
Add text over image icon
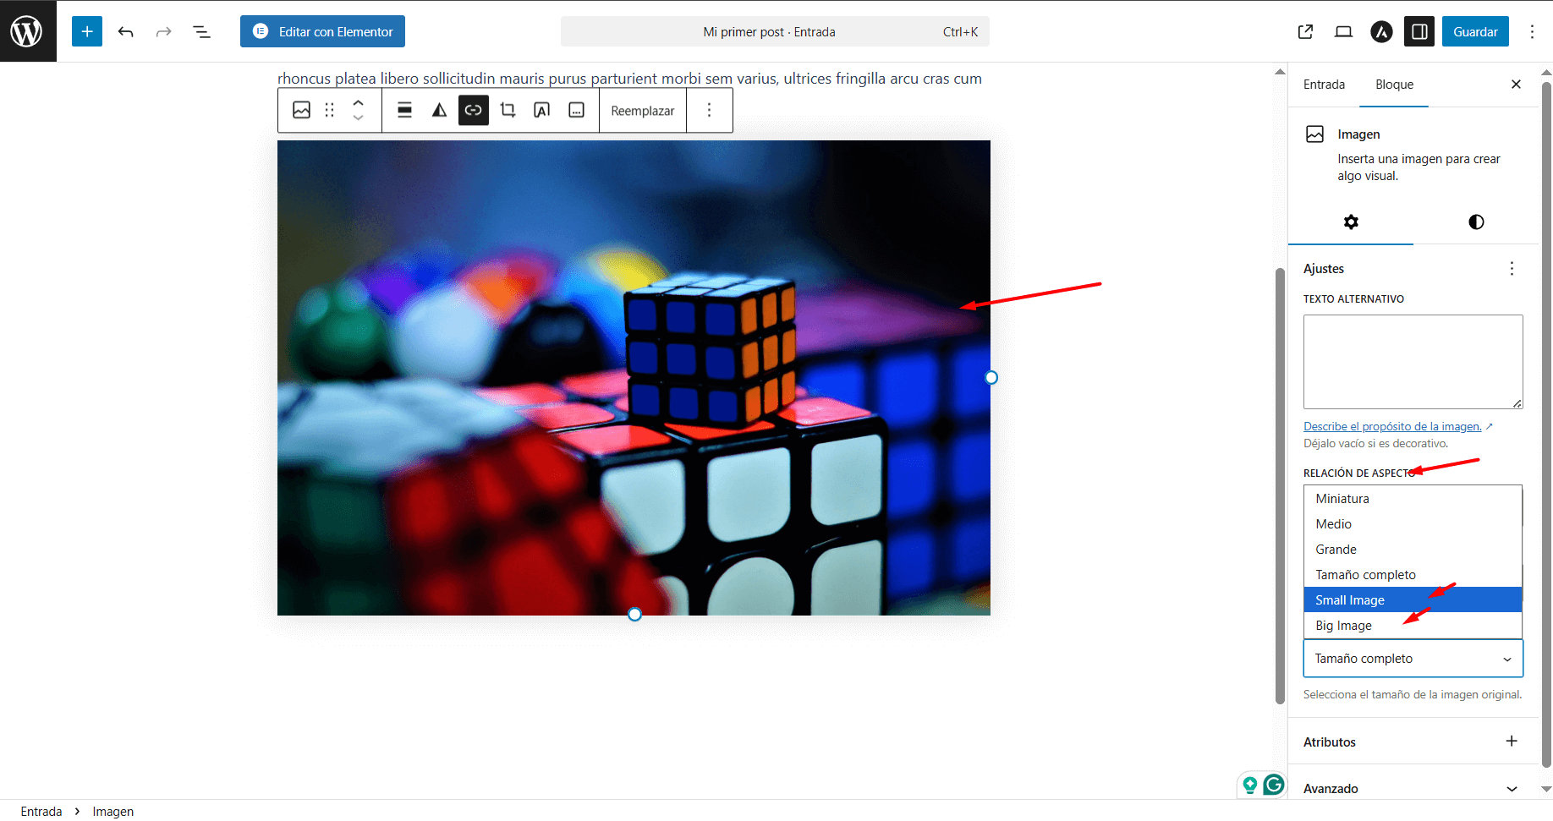[x=542, y=110]
